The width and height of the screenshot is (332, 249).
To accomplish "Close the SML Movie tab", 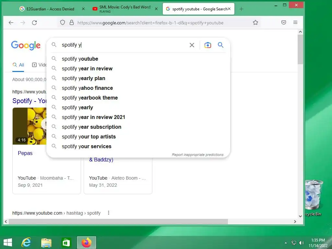I will point(156,9).
